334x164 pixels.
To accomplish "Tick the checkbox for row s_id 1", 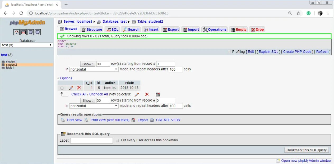I will tap(62, 88).
